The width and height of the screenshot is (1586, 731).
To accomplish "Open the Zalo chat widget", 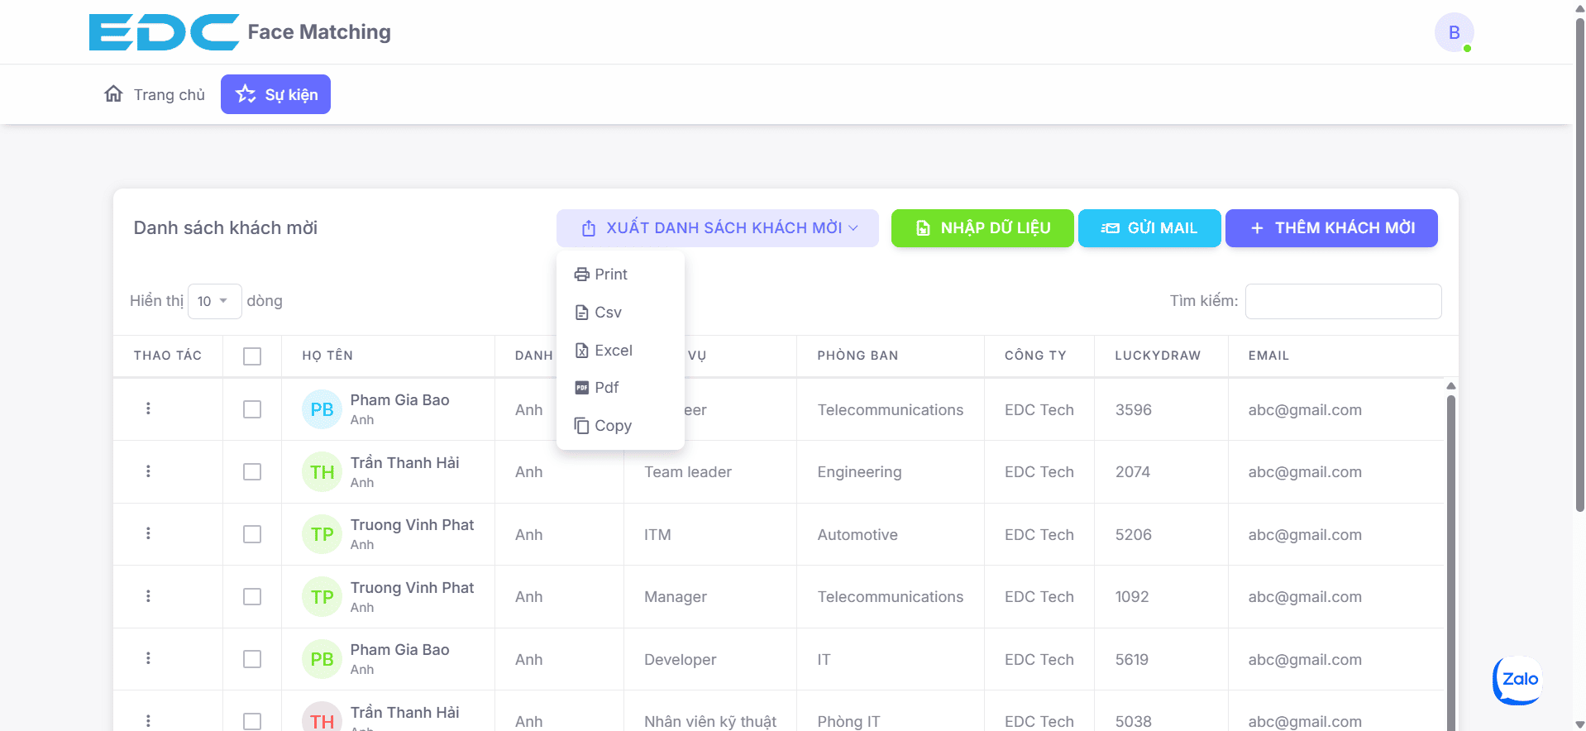I will [1517, 680].
